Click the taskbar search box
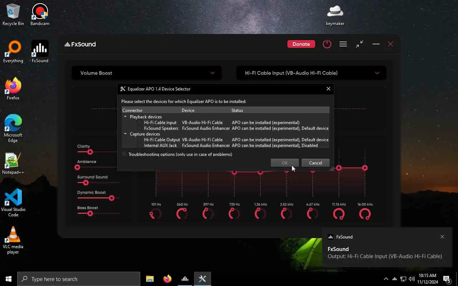The image size is (458, 286). (79, 279)
